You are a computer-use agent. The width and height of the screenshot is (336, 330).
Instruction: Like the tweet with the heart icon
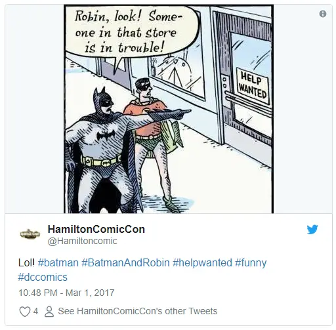(25, 311)
